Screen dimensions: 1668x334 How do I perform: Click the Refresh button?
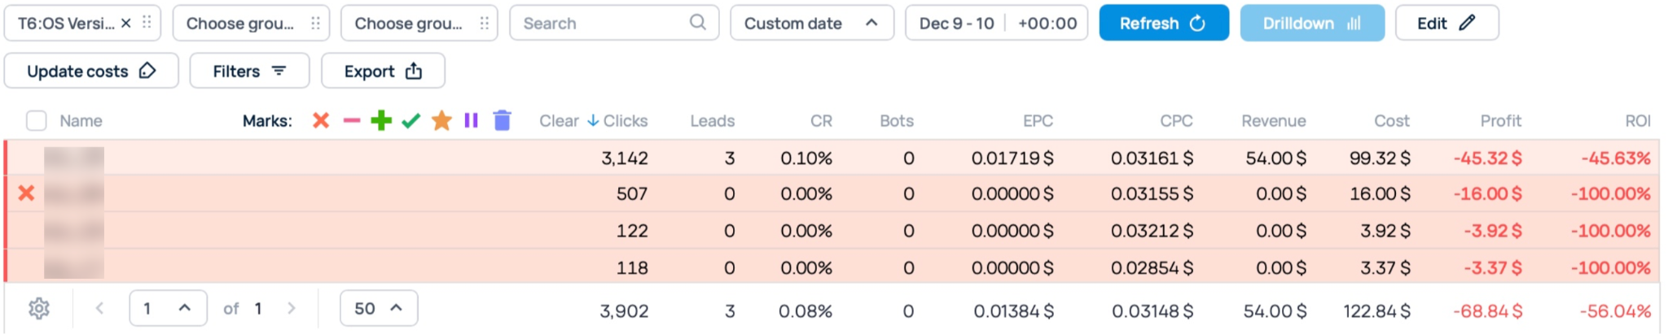click(1164, 24)
